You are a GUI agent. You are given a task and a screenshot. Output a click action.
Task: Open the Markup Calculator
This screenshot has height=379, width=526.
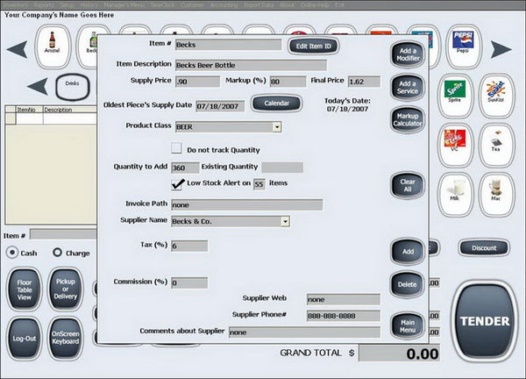point(408,119)
